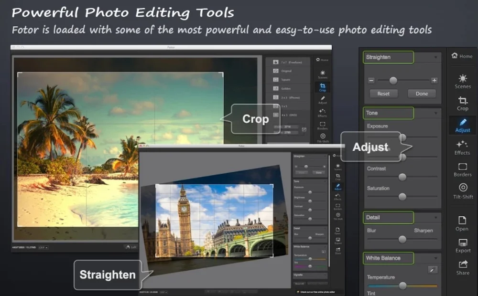Collapse Tone section arrow in Big Ben window
This screenshot has width=478, height=296.
325,181
